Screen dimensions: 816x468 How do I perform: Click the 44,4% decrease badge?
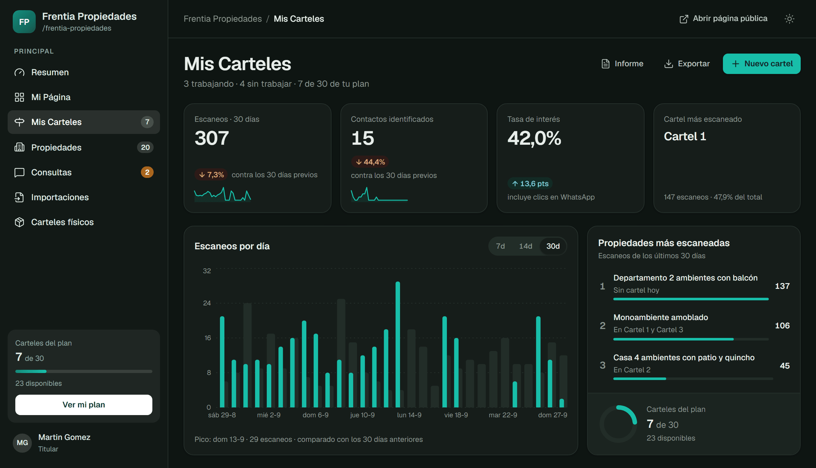pos(370,162)
